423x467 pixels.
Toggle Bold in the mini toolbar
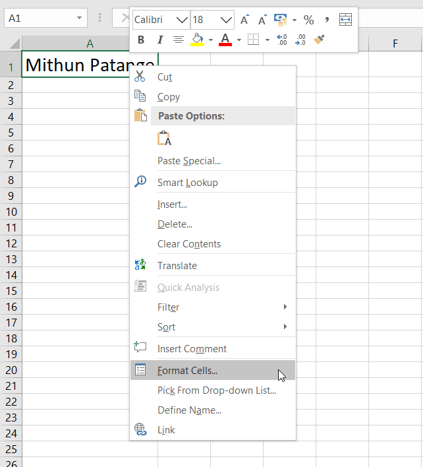pyautogui.click(x=141, y=40)
